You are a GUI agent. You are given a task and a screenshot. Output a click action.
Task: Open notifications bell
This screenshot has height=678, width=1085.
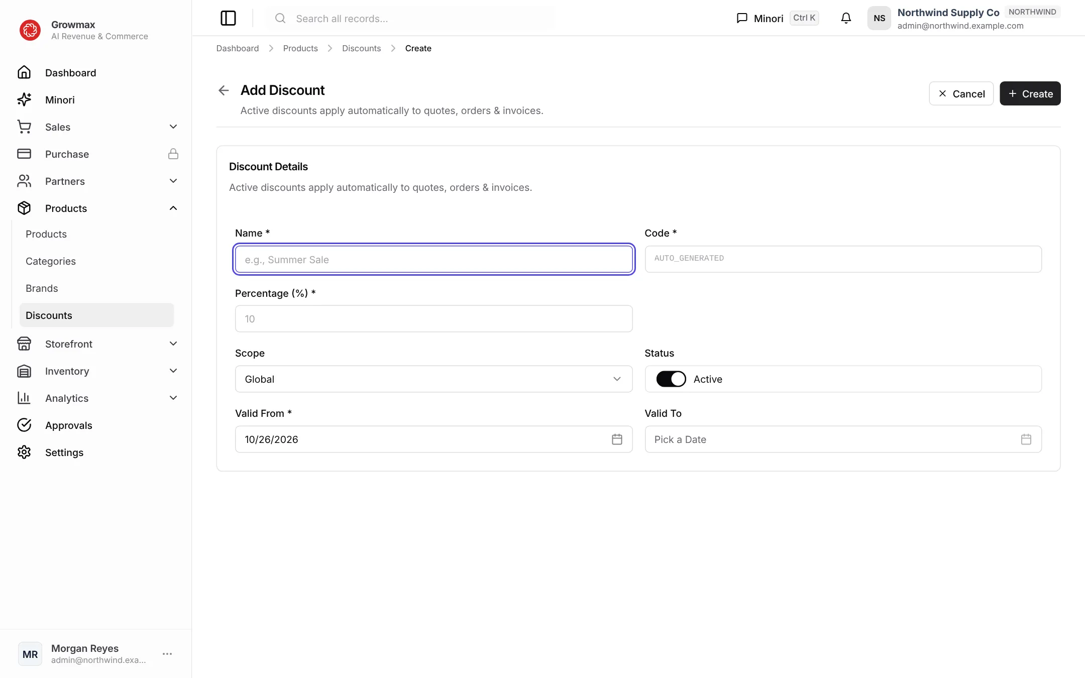click(846, 18)
